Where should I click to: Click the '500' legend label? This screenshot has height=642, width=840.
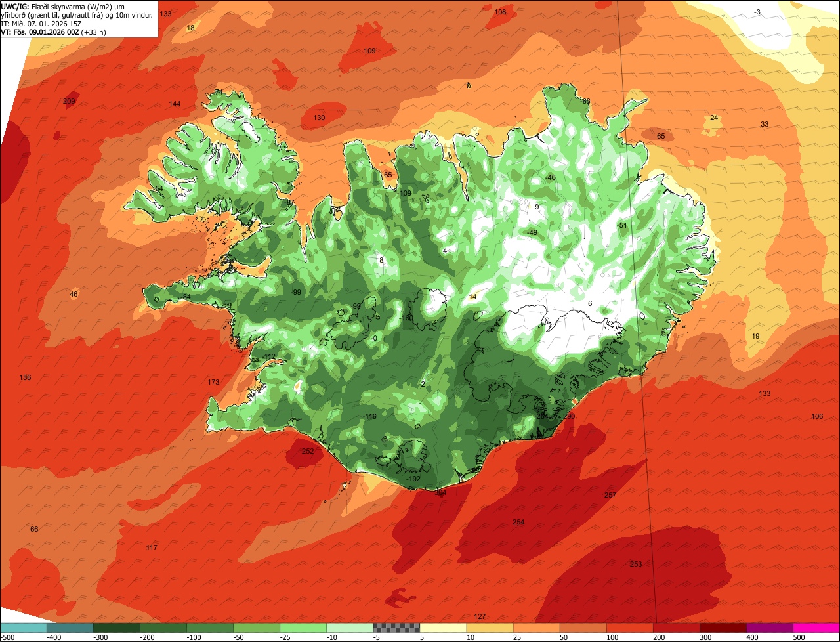(x=798, y=637)
